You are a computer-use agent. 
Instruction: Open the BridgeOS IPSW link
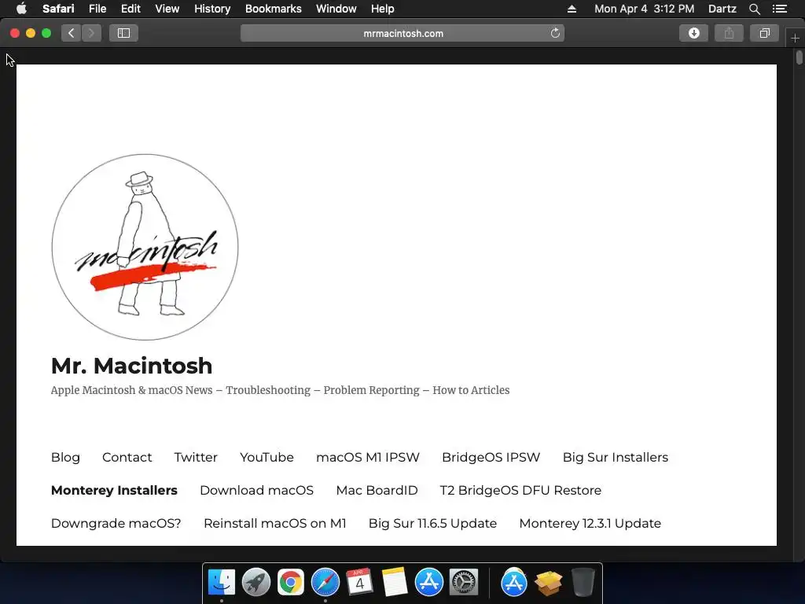(x=491, y=457)
